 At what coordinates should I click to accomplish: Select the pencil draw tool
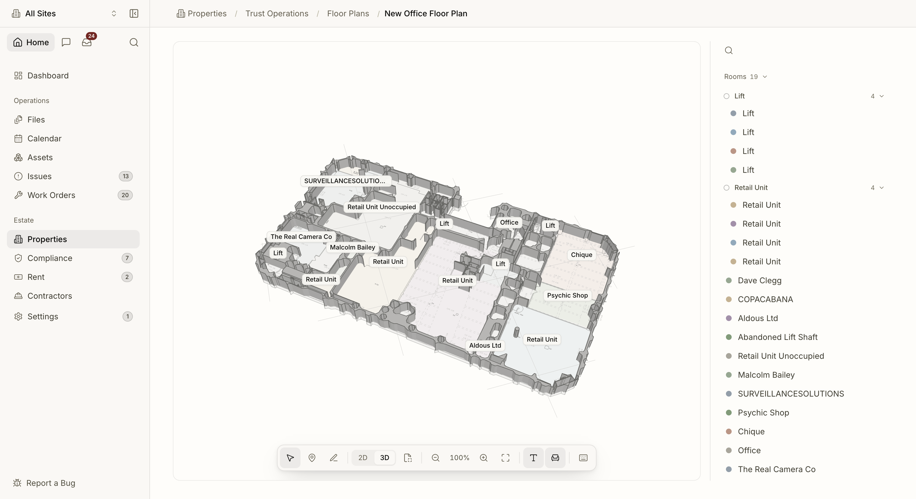click(x=333, y=458)
